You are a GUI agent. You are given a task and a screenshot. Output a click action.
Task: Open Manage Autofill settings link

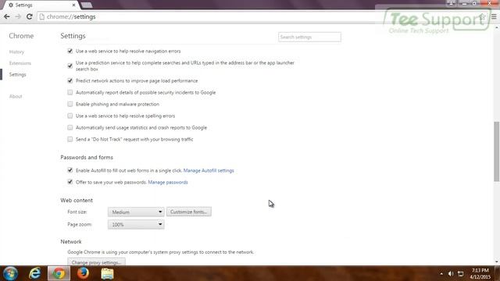click(x=209, y=170)
